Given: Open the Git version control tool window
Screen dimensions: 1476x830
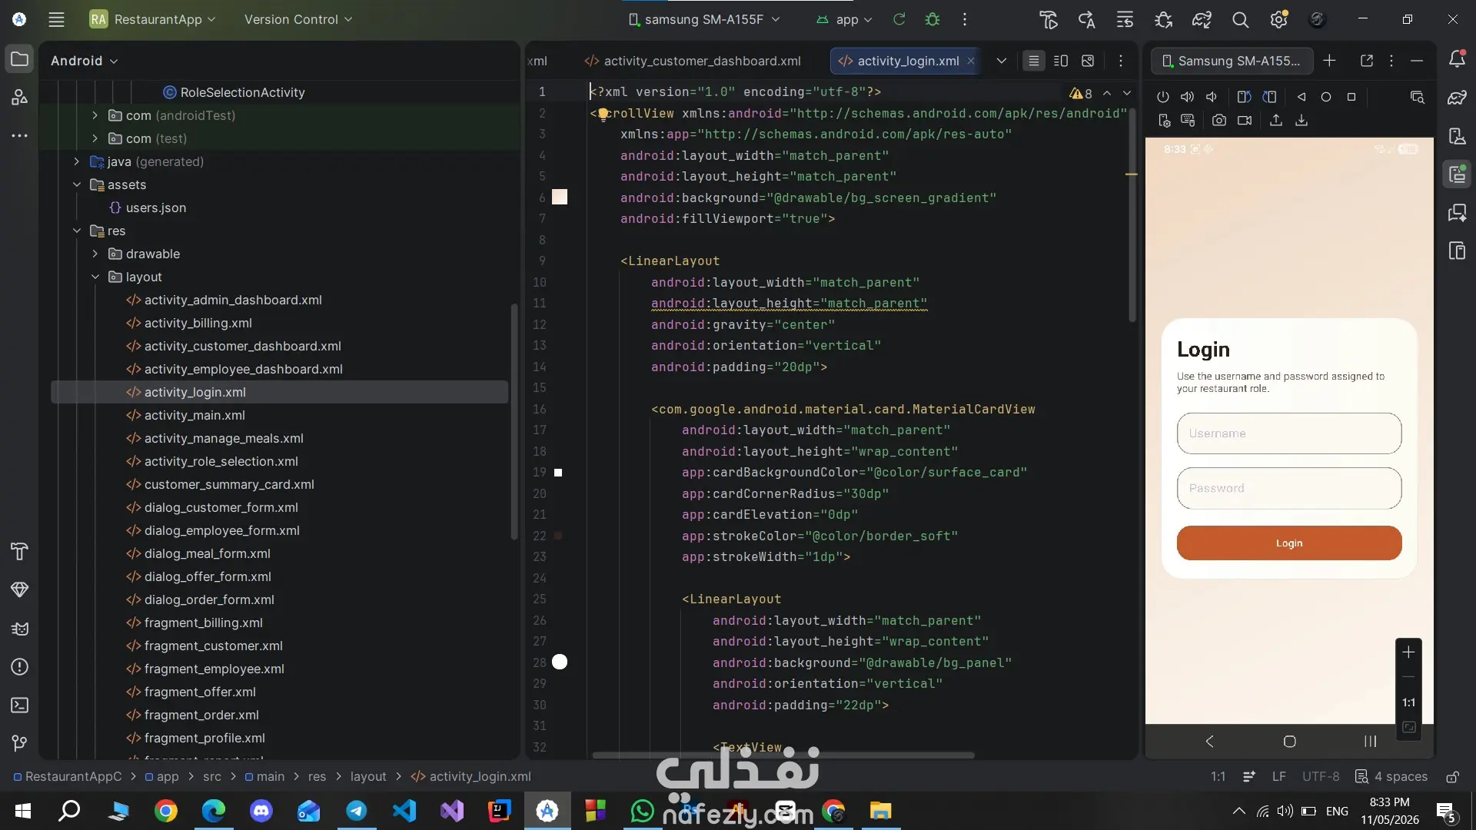Looking at the screenshot, I should pos(20,743).
